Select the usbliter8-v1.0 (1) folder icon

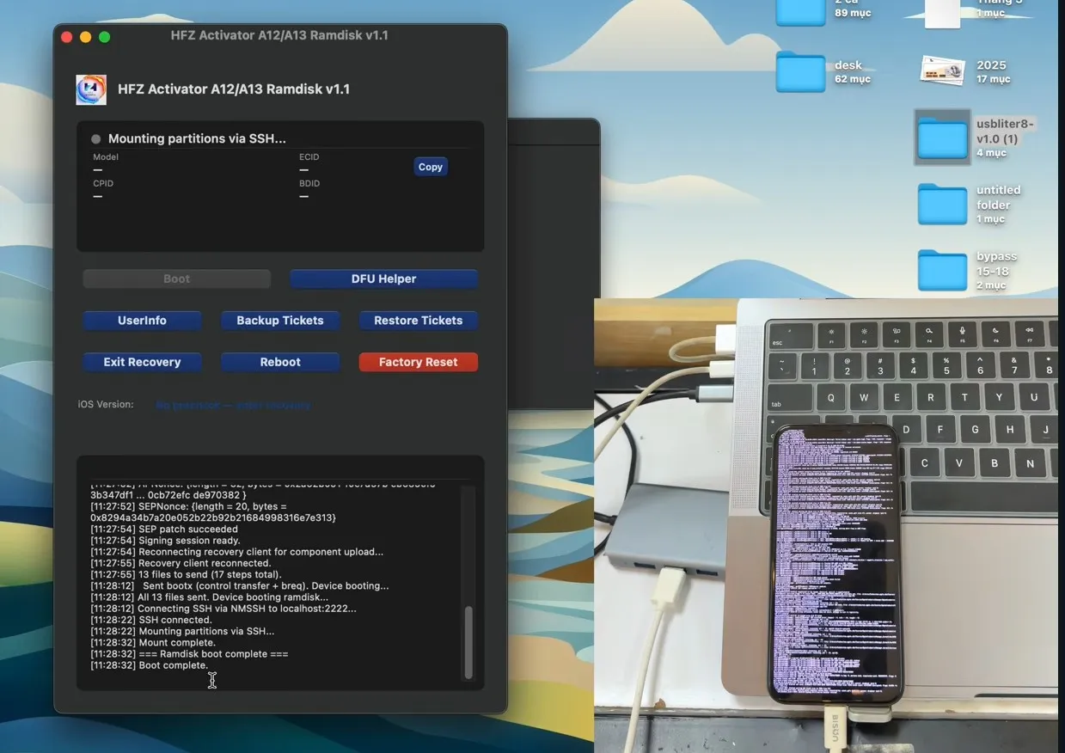[942, 137]
